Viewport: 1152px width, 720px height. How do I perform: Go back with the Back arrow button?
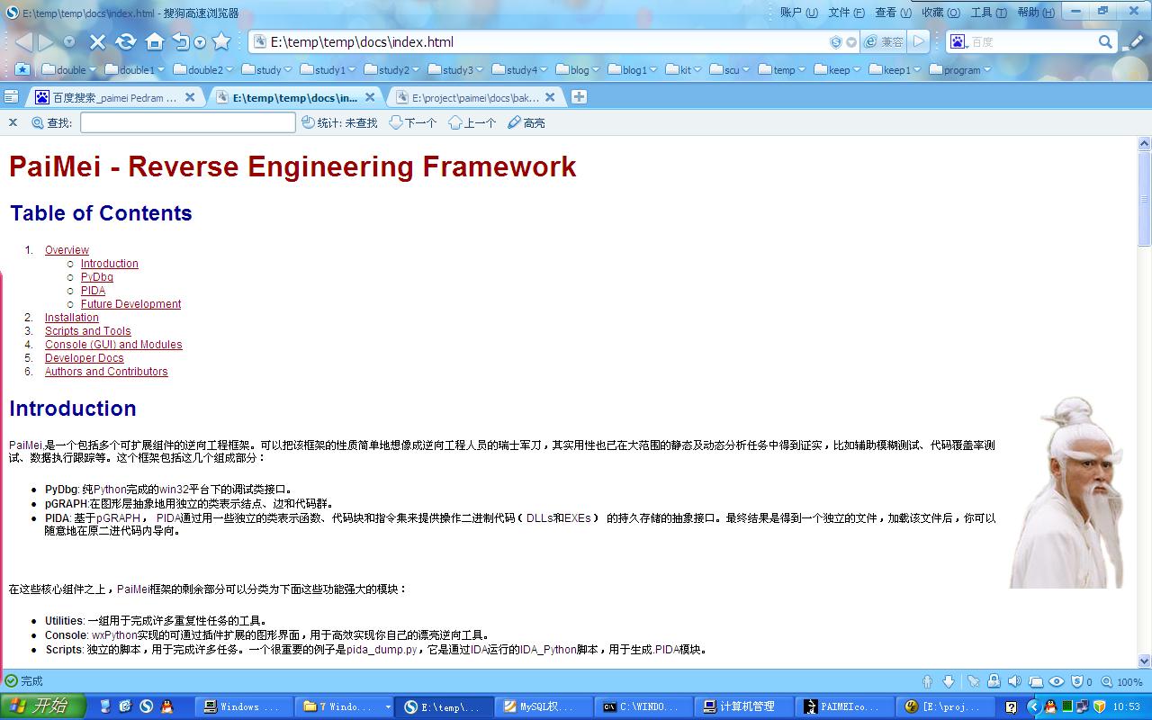[x=22, y=41]
